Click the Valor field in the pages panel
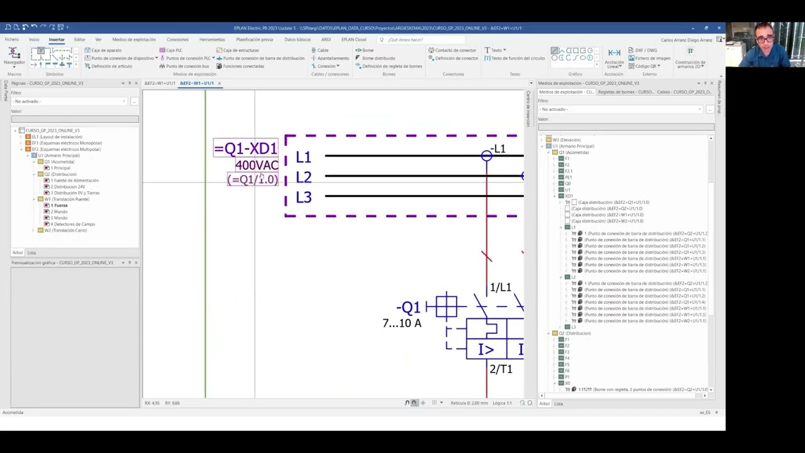 click(75, 119)
